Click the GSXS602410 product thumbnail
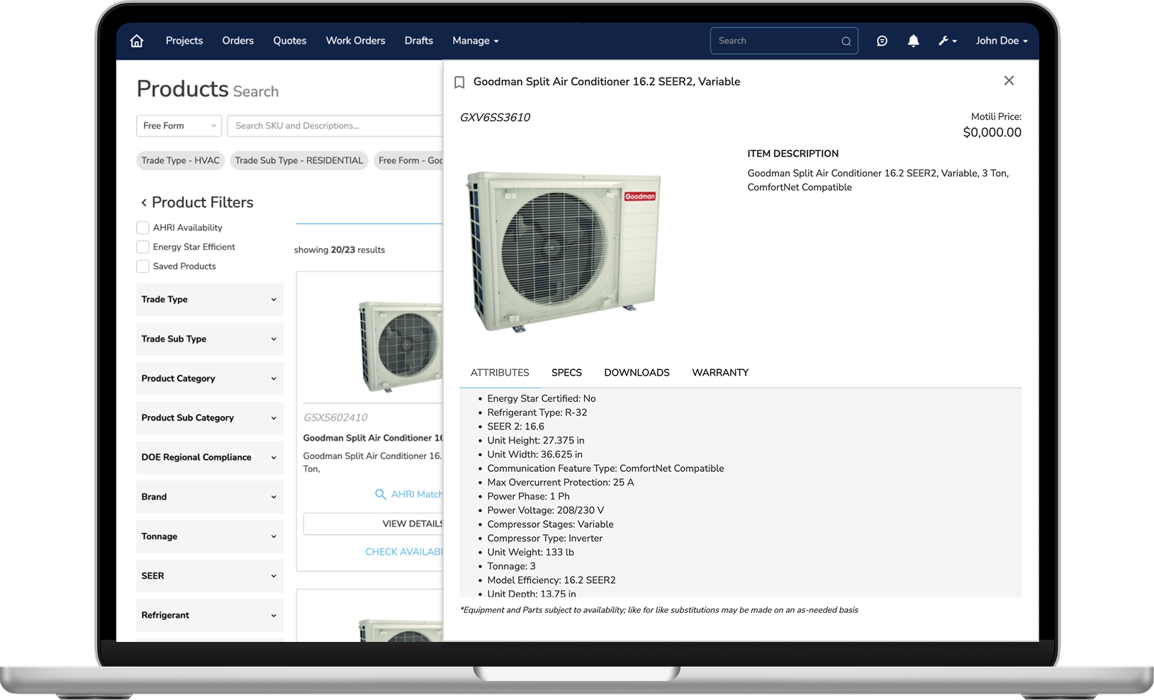The width and height of the screenshot is (1154, 700). click(x=400, y=346)
